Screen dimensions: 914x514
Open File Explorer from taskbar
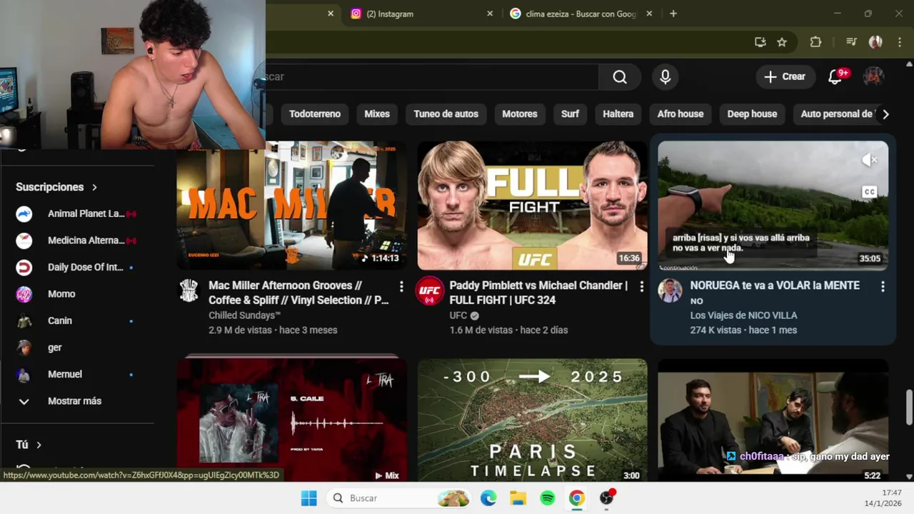(518, 498)
